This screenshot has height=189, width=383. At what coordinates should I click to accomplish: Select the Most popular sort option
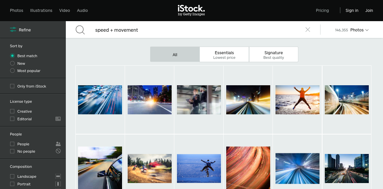pos(12,71)
